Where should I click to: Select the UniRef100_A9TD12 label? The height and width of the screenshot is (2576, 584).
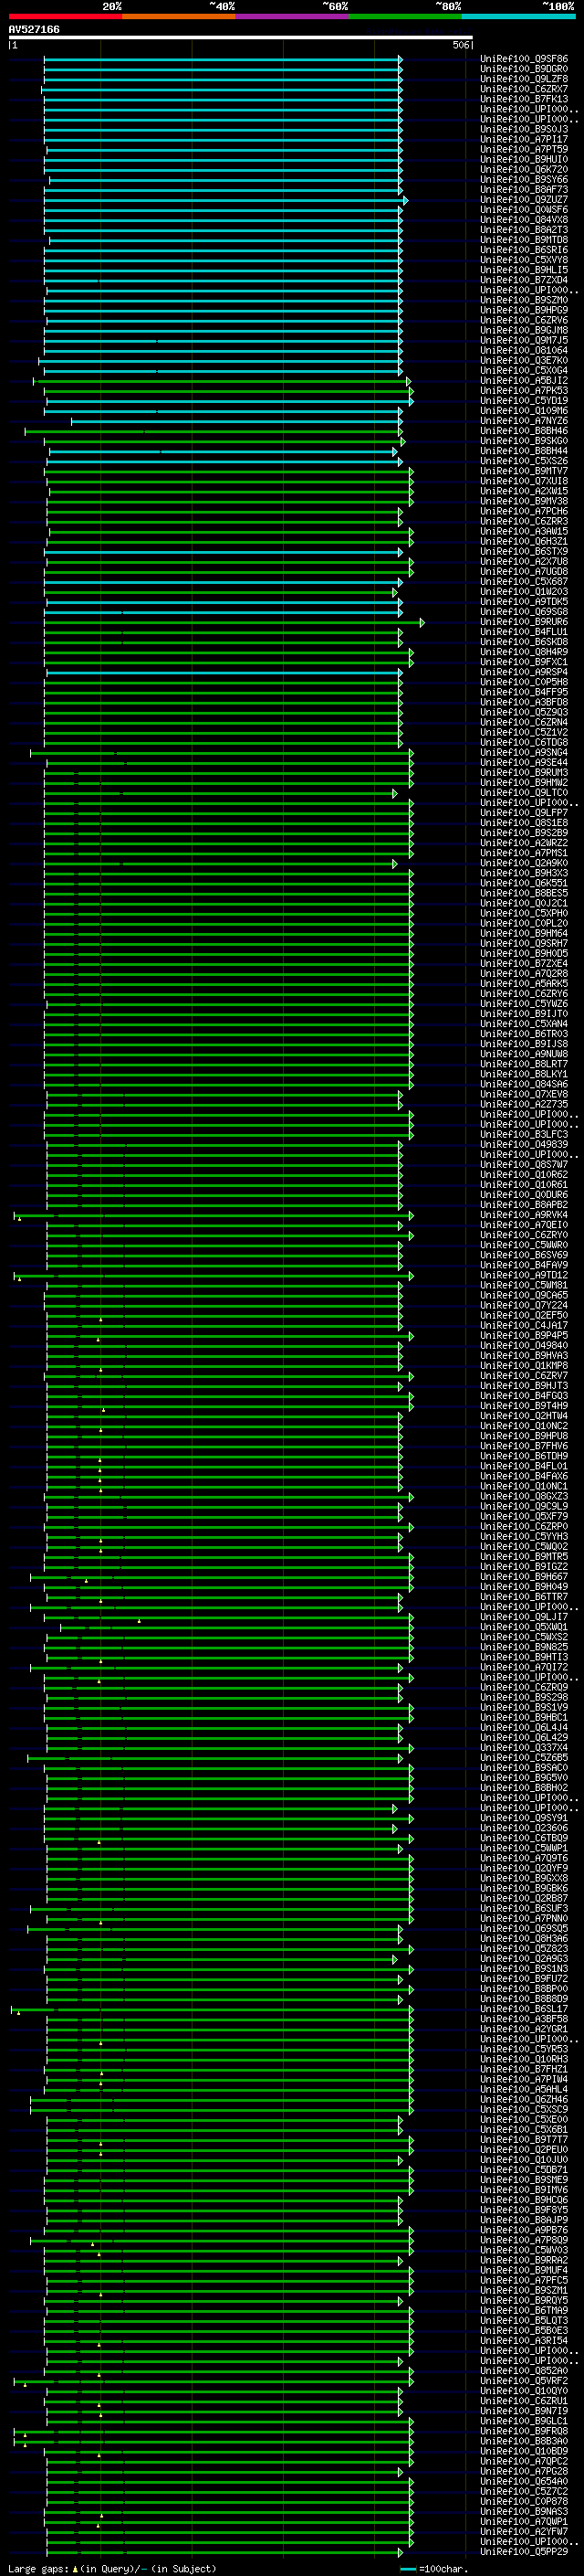(524, 1275)
